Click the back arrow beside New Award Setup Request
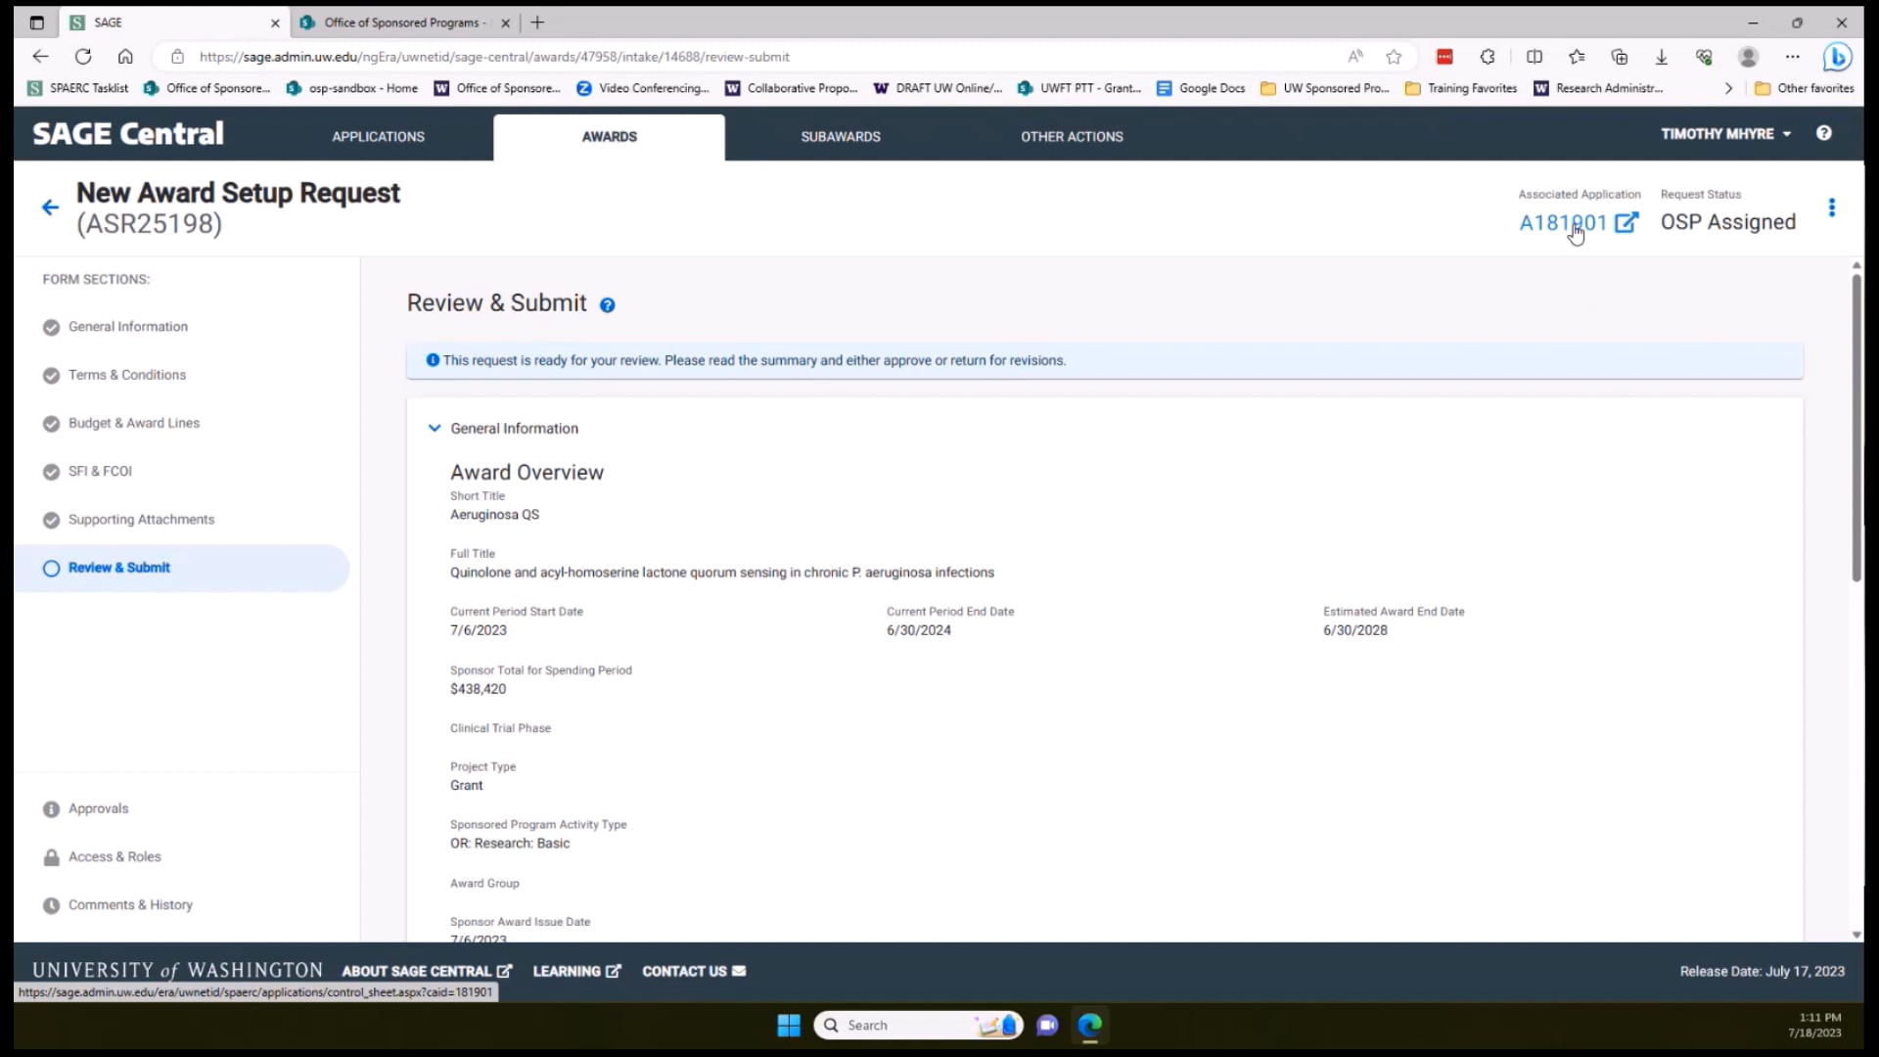 [50, 207]
